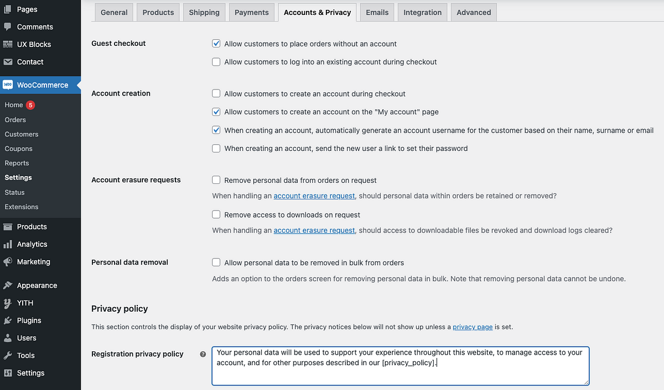Viewport: 664px width, 390px height.
Task: Click inside the Registration privacy policy textarea
Action: click(401, 366)
